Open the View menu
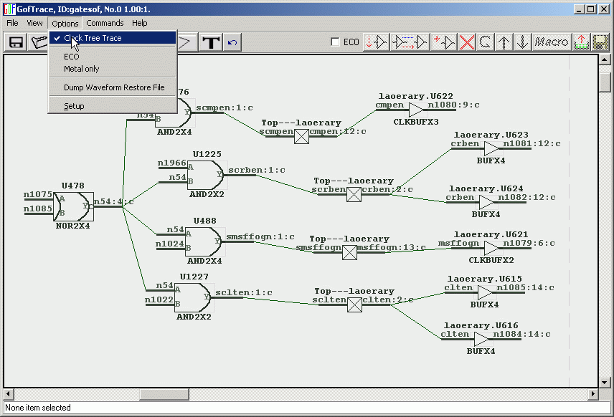Image resolution: width=614 pixels, height=417 pixels. [34, 22]
